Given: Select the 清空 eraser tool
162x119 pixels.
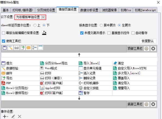Looking at the screenshot, I should click(135, 63).
